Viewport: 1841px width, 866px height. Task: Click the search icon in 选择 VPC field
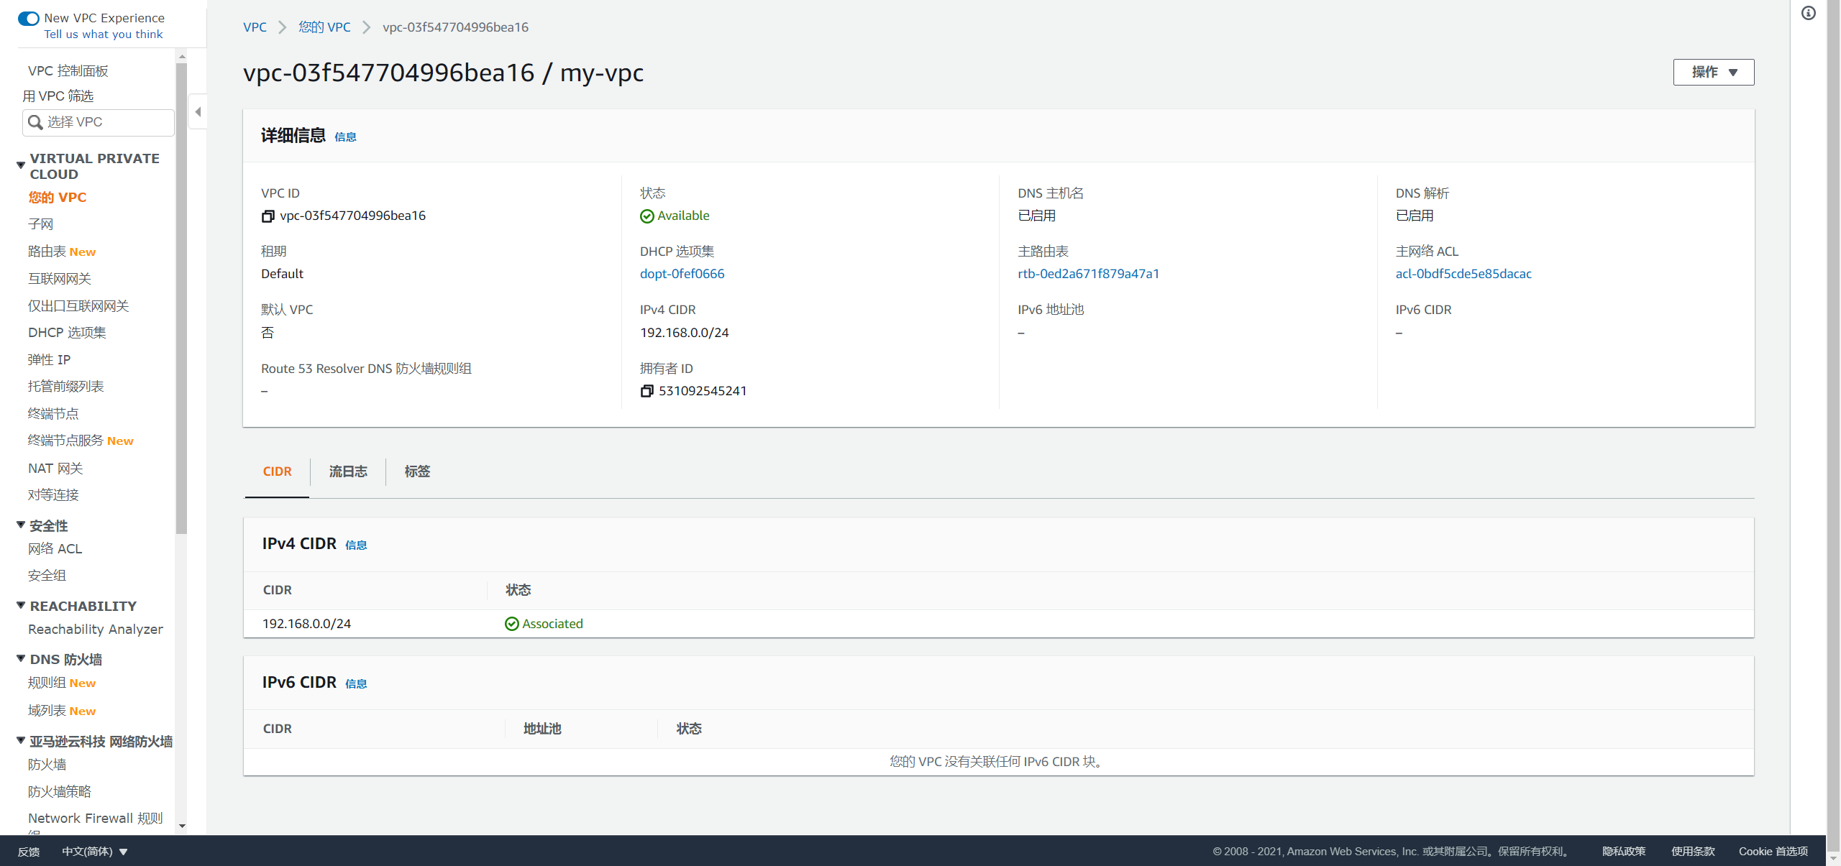point(35,123)
